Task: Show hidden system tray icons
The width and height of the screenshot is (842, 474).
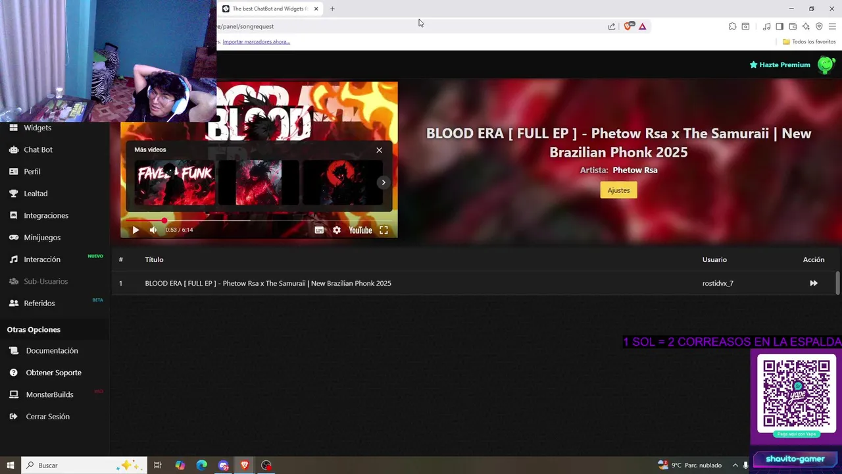Action: pyautogui.click(x=735, y=465)
